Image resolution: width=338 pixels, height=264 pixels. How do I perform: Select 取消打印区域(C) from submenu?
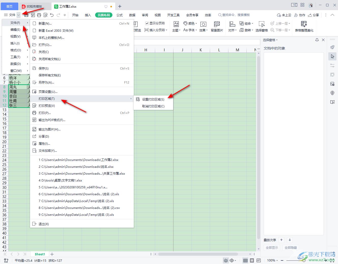[x=153, y=106]
